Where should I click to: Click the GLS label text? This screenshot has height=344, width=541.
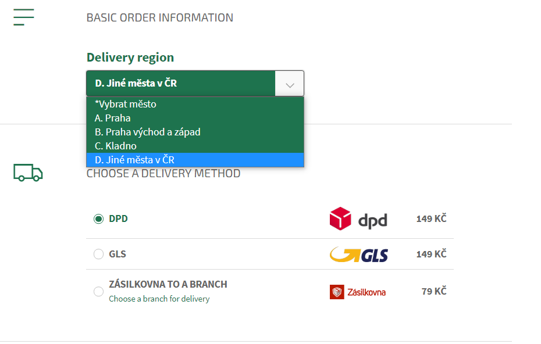(118, 254)
